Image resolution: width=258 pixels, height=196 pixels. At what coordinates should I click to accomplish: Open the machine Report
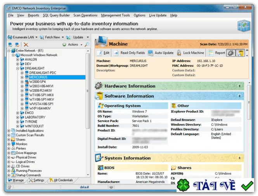(216, 53)
